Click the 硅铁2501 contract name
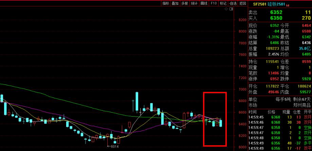 (x=276, y=4)
